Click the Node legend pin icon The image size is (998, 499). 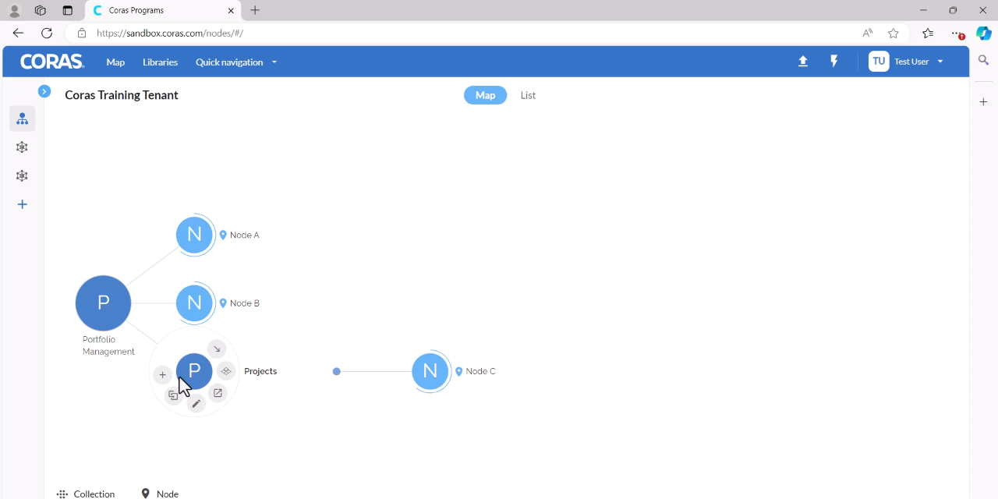pos(145,494)
